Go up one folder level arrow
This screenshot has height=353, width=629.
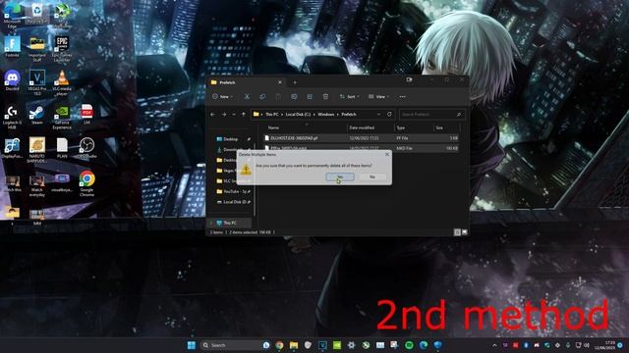[243, 115]
